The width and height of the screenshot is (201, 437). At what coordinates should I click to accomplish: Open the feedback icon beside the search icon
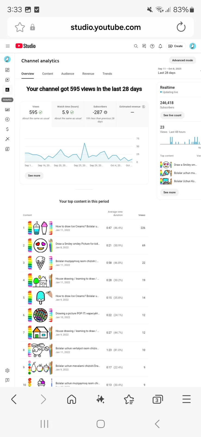click(x=144, y=46)
